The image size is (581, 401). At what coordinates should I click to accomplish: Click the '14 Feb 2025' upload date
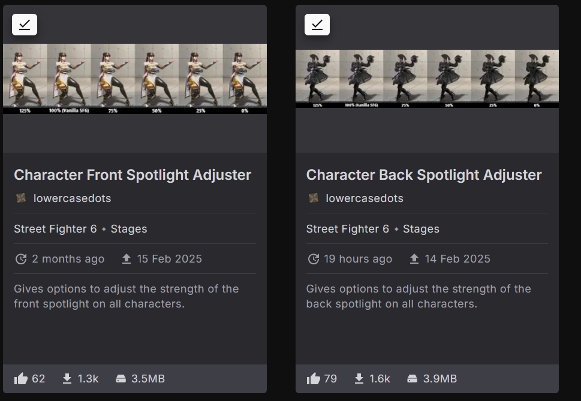[x=457, y=259]
